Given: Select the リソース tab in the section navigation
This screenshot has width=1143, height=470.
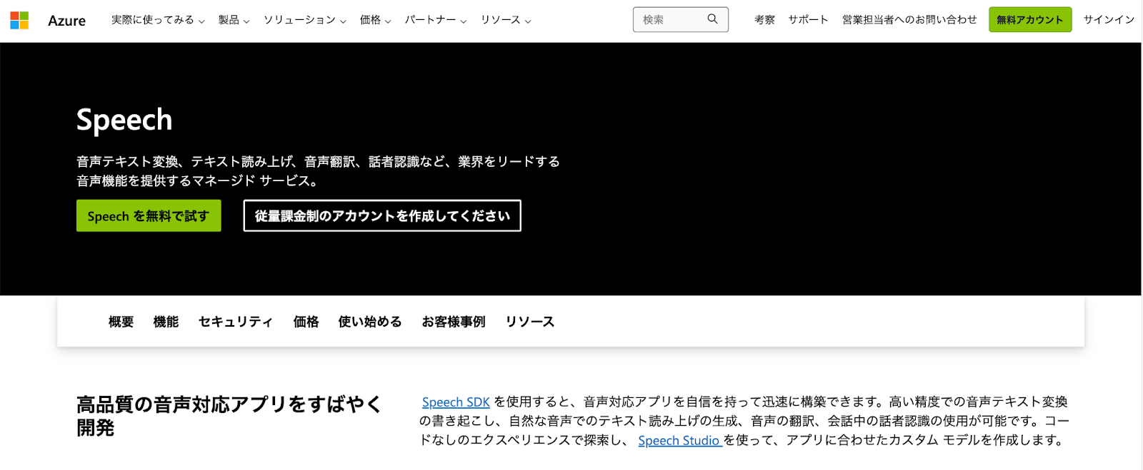Looking at the screenshot, I should (x=530, y=322).
